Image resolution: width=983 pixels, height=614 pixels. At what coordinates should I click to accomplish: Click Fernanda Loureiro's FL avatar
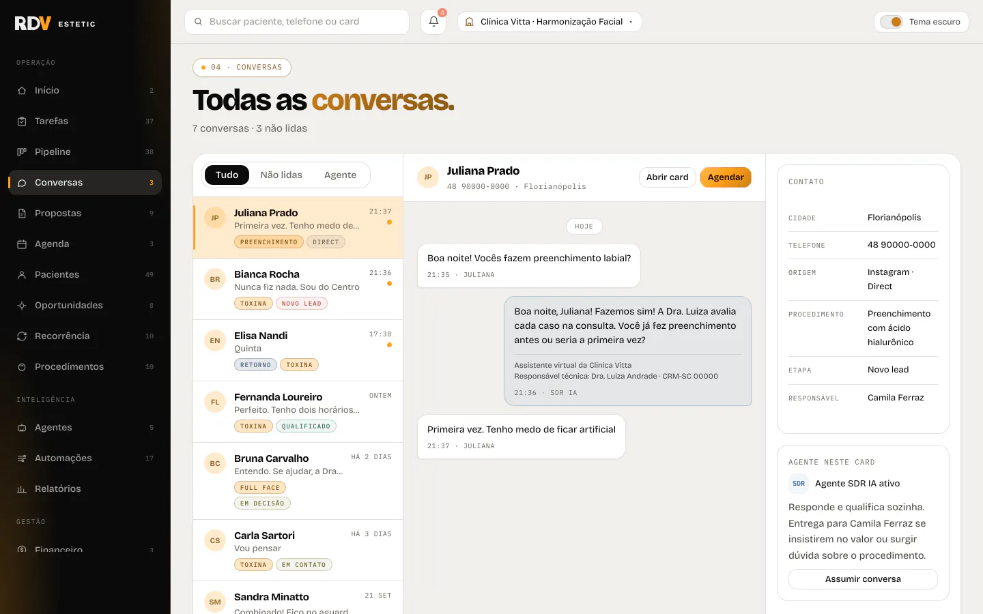click(x=215, y=402)
